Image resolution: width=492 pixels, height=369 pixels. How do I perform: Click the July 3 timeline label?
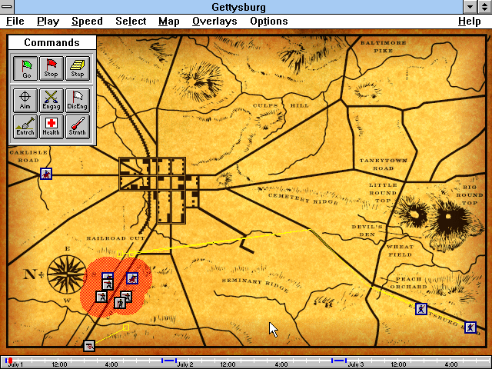coord(355,365)
